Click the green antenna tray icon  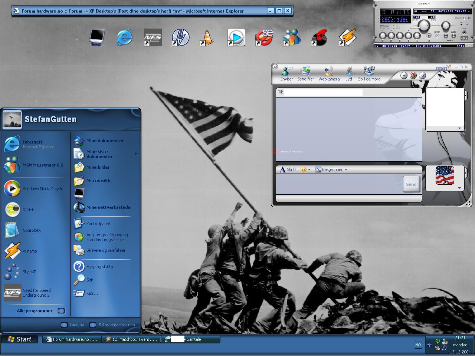pos(438,341)
